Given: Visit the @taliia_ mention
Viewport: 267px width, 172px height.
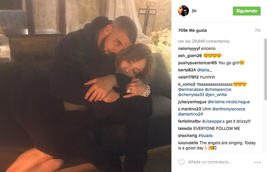Looking at the screenshot, I should tap(204, 70).
